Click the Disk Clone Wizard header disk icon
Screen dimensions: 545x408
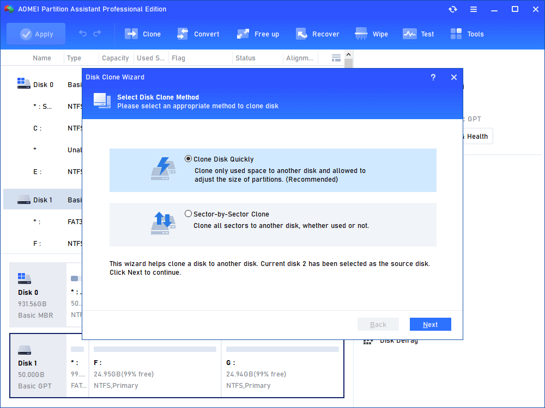102,101
